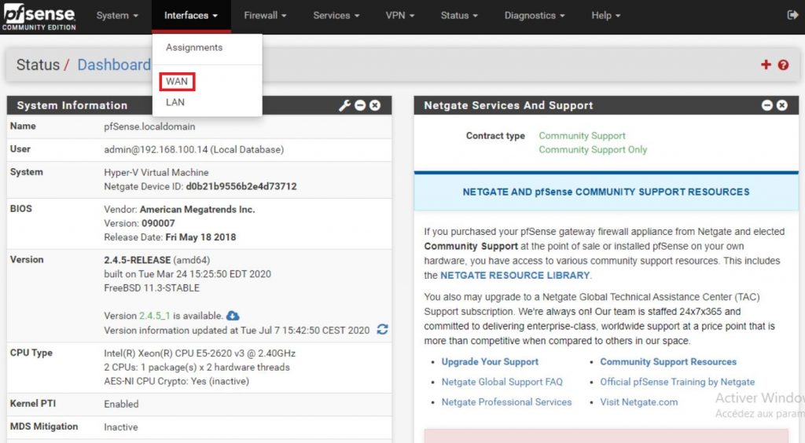Image resolution: width=805 pixels, height=443 pixels.
Task: Click the MDS Mitigation Inactive value
Action: 120,427
